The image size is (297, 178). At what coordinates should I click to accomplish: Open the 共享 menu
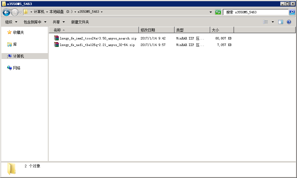59,22
